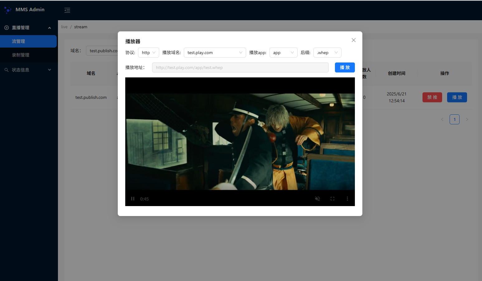Open the play app dropdown
482x281 pixels.
coord(284,53)
